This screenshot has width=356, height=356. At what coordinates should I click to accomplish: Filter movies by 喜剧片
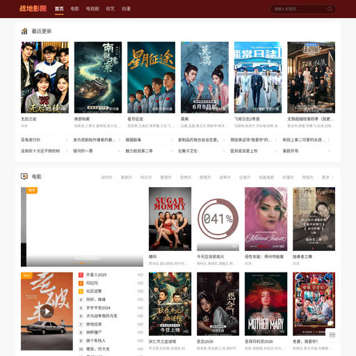127,177
